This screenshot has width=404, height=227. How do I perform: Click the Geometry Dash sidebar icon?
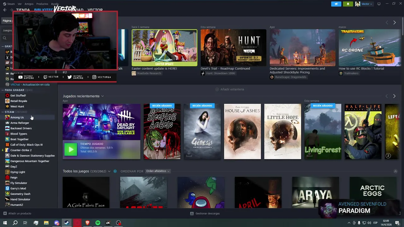[x=8, y=194]
